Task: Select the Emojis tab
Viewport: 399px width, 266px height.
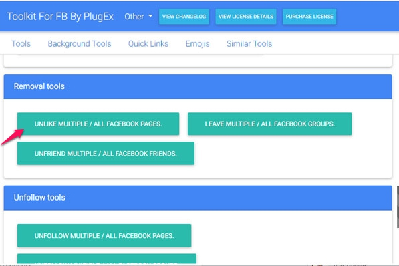Action: pos(197,44)
